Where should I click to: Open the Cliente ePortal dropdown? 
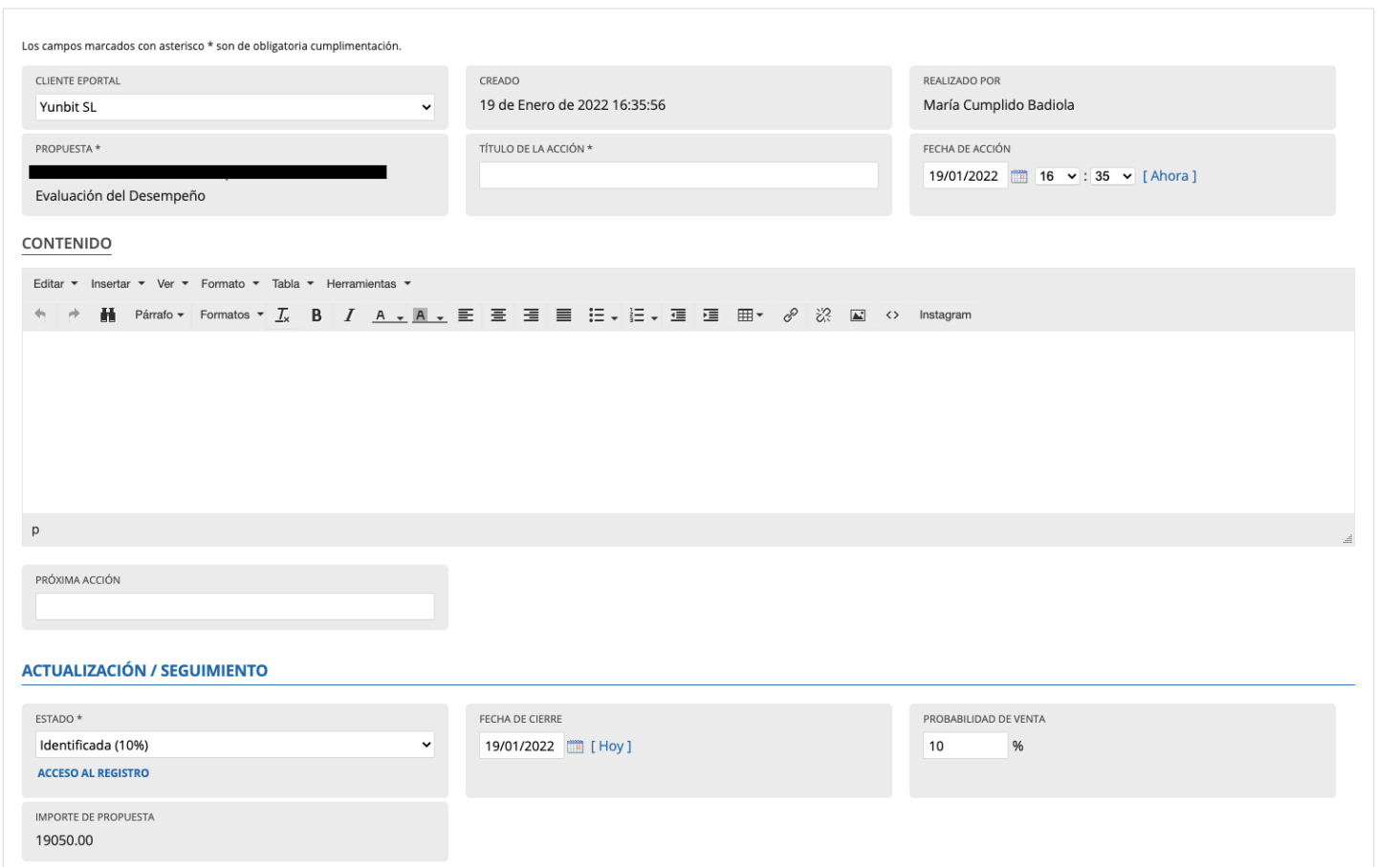click(x=234, y=107)
